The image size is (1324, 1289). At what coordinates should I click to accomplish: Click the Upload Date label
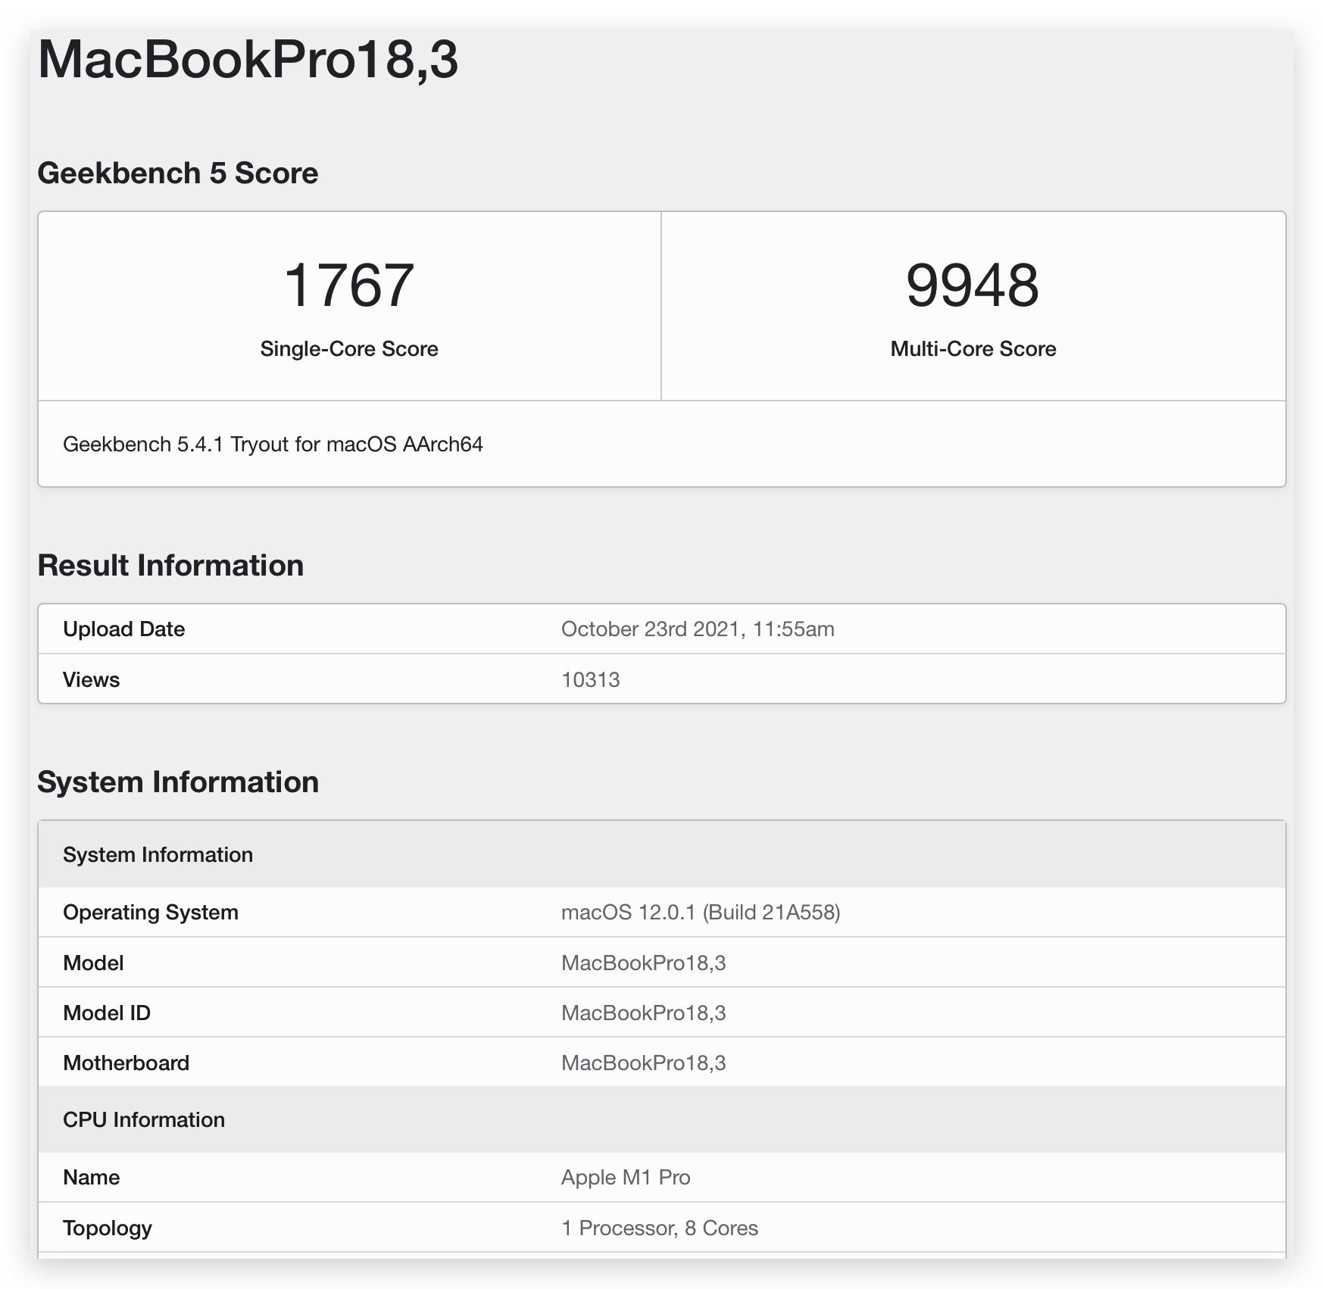coord(124,629)
